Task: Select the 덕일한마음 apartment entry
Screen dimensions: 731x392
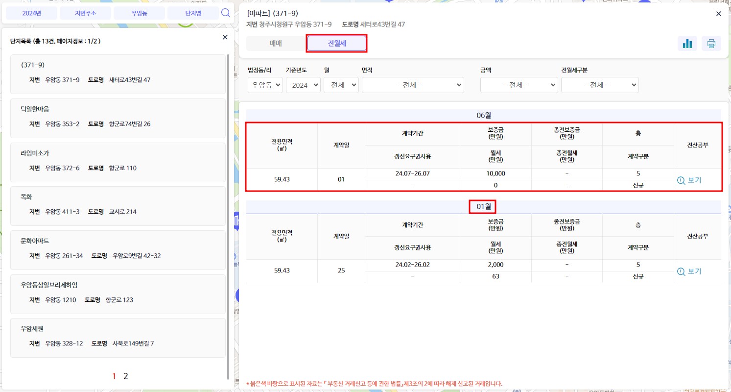Action: [x=118, y=118]
